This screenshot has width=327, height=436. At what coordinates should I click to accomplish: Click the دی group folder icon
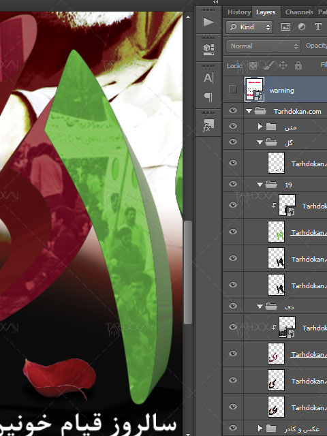(271, 307)
